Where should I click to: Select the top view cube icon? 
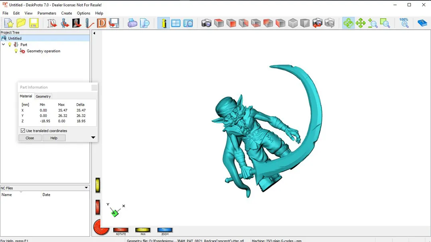tap(219, 23)
